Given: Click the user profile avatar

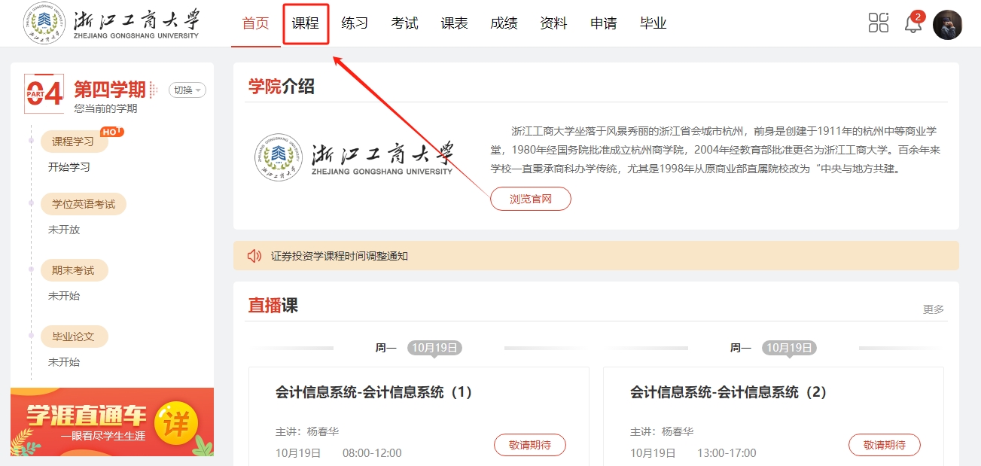Looking at the screenshot, I should (947, 25).
